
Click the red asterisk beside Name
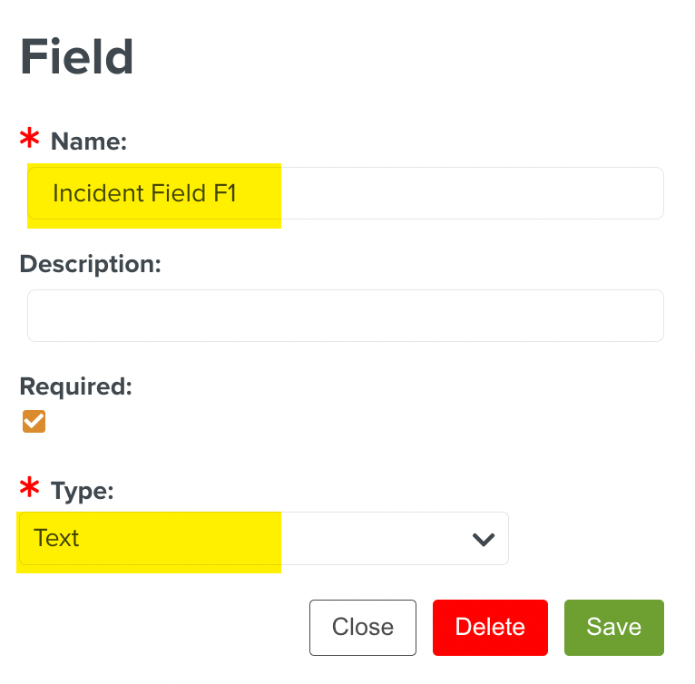click(x=30, y=140)
